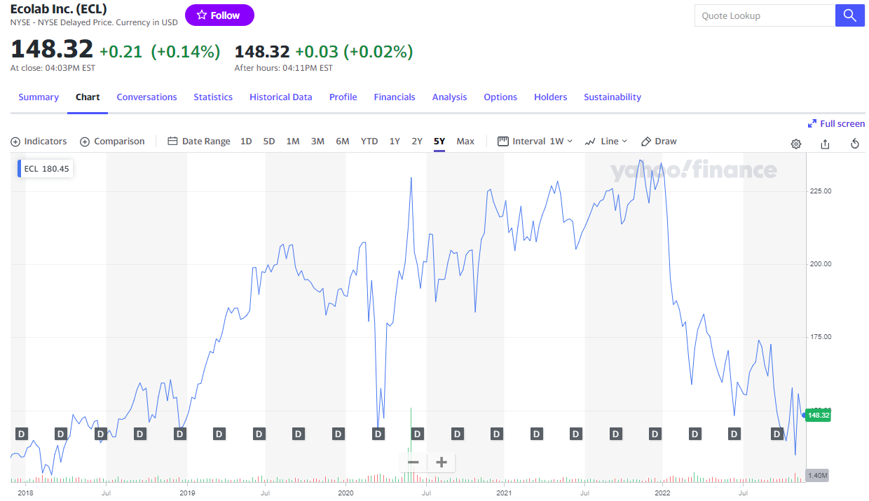
Task: Add Indicators to the chart
Action: pyautogui.click(x=39, y=142)
